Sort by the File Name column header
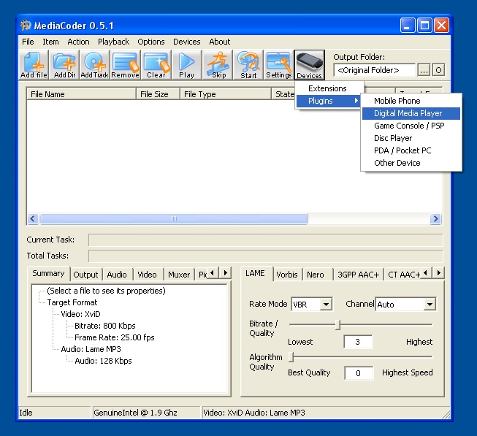 (81, 94)
